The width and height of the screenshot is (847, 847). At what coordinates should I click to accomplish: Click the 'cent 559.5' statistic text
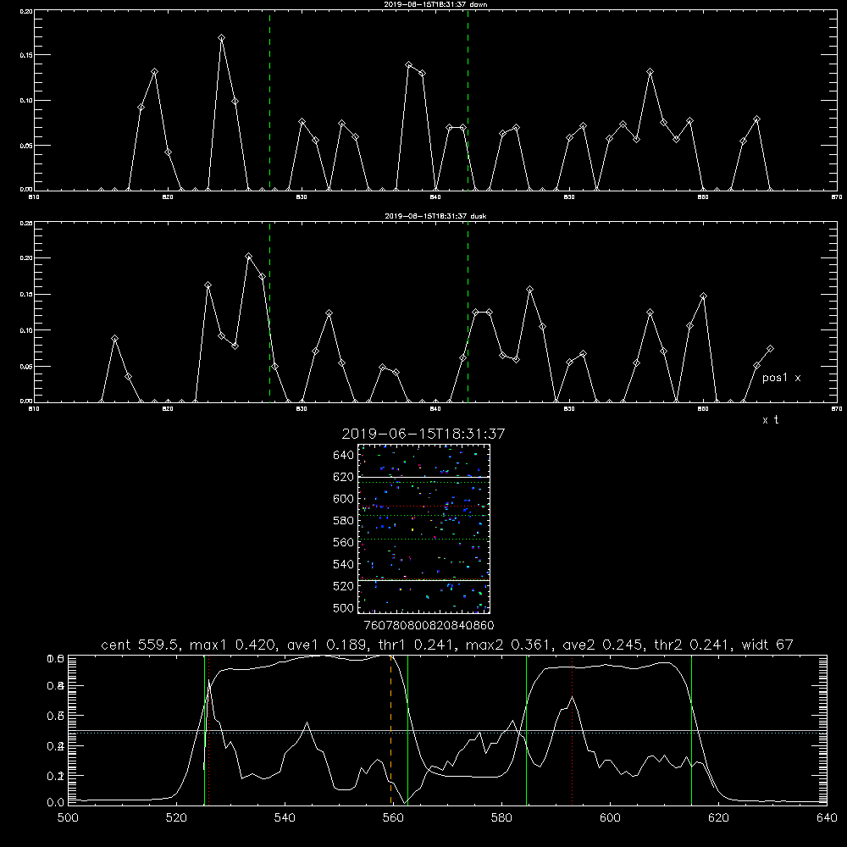141,645
